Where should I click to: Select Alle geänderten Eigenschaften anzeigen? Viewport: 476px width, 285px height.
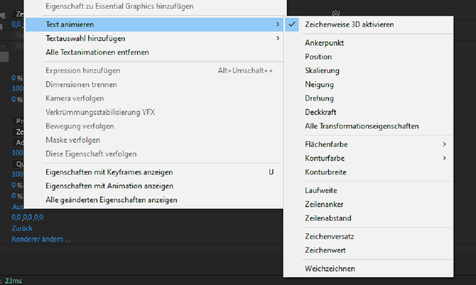click(111, 200)
